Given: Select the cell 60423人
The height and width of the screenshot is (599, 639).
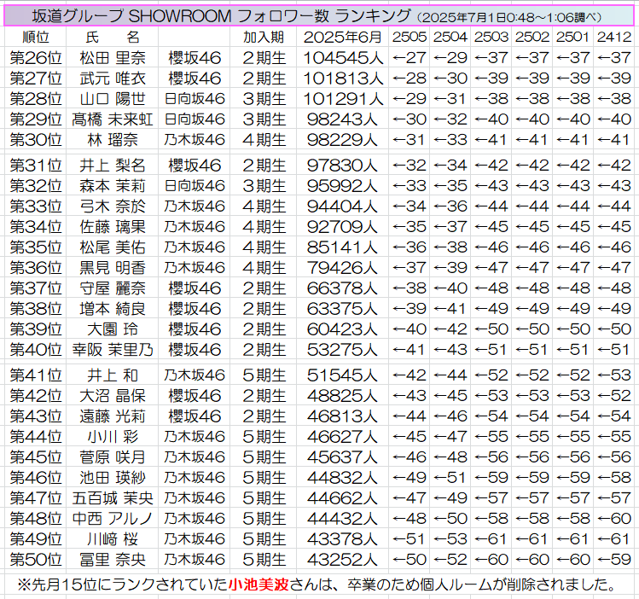Looking at the screenshot, I should [x=342, y=329].
